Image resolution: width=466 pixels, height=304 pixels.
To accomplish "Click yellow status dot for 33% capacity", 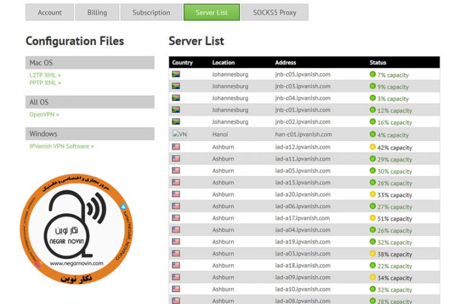I will pos(373,194).
